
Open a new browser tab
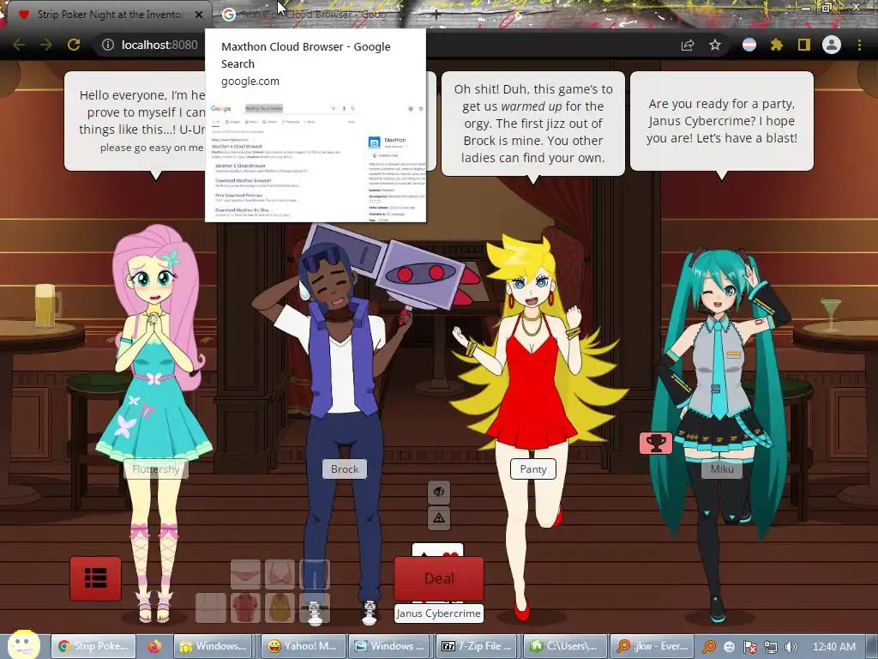(x=436, y=14)
